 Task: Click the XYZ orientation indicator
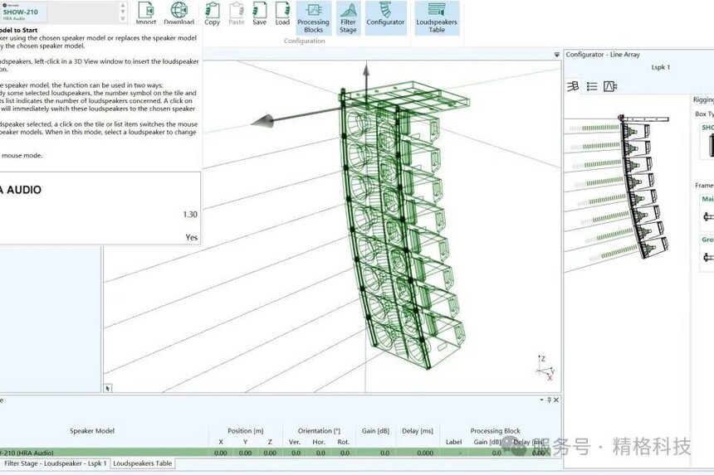545,368
